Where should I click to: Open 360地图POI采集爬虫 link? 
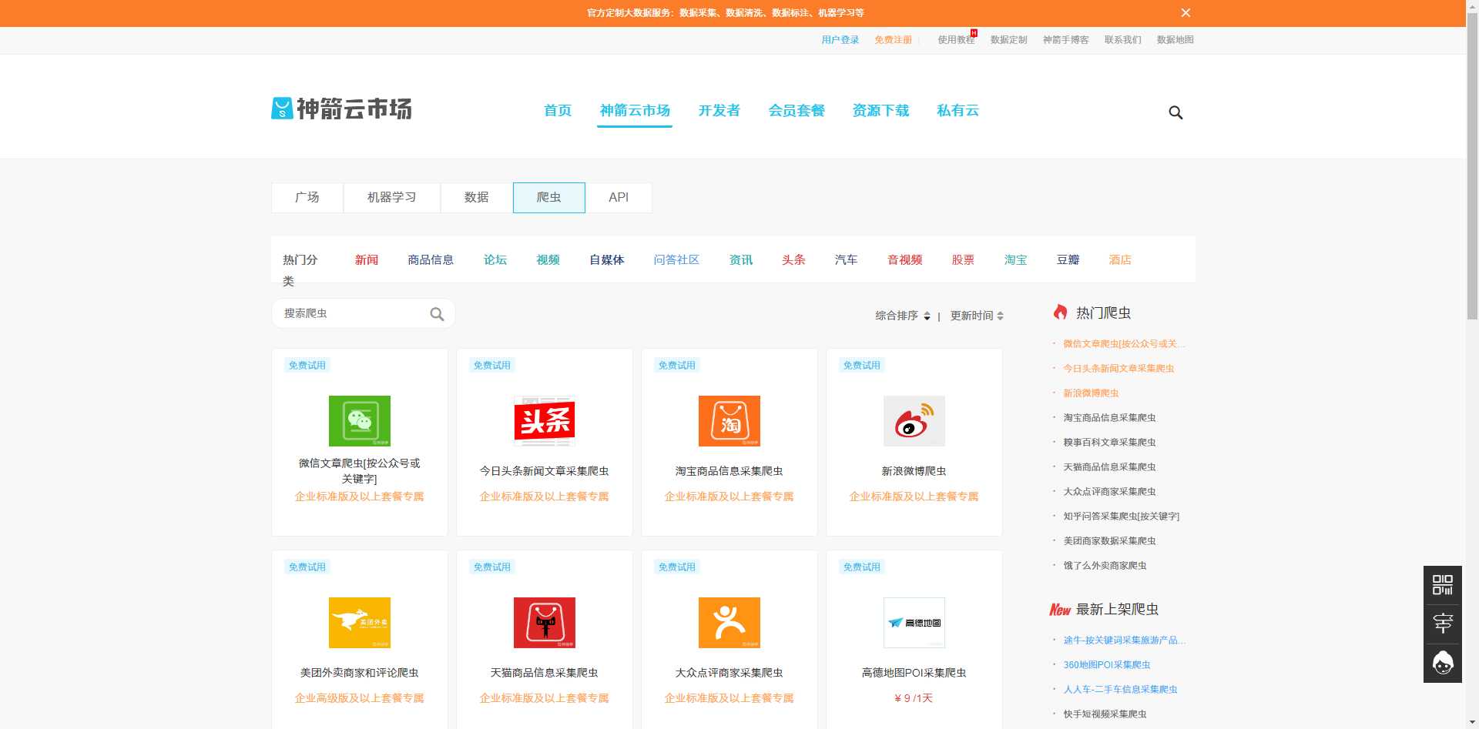(x=1107, y=665)
